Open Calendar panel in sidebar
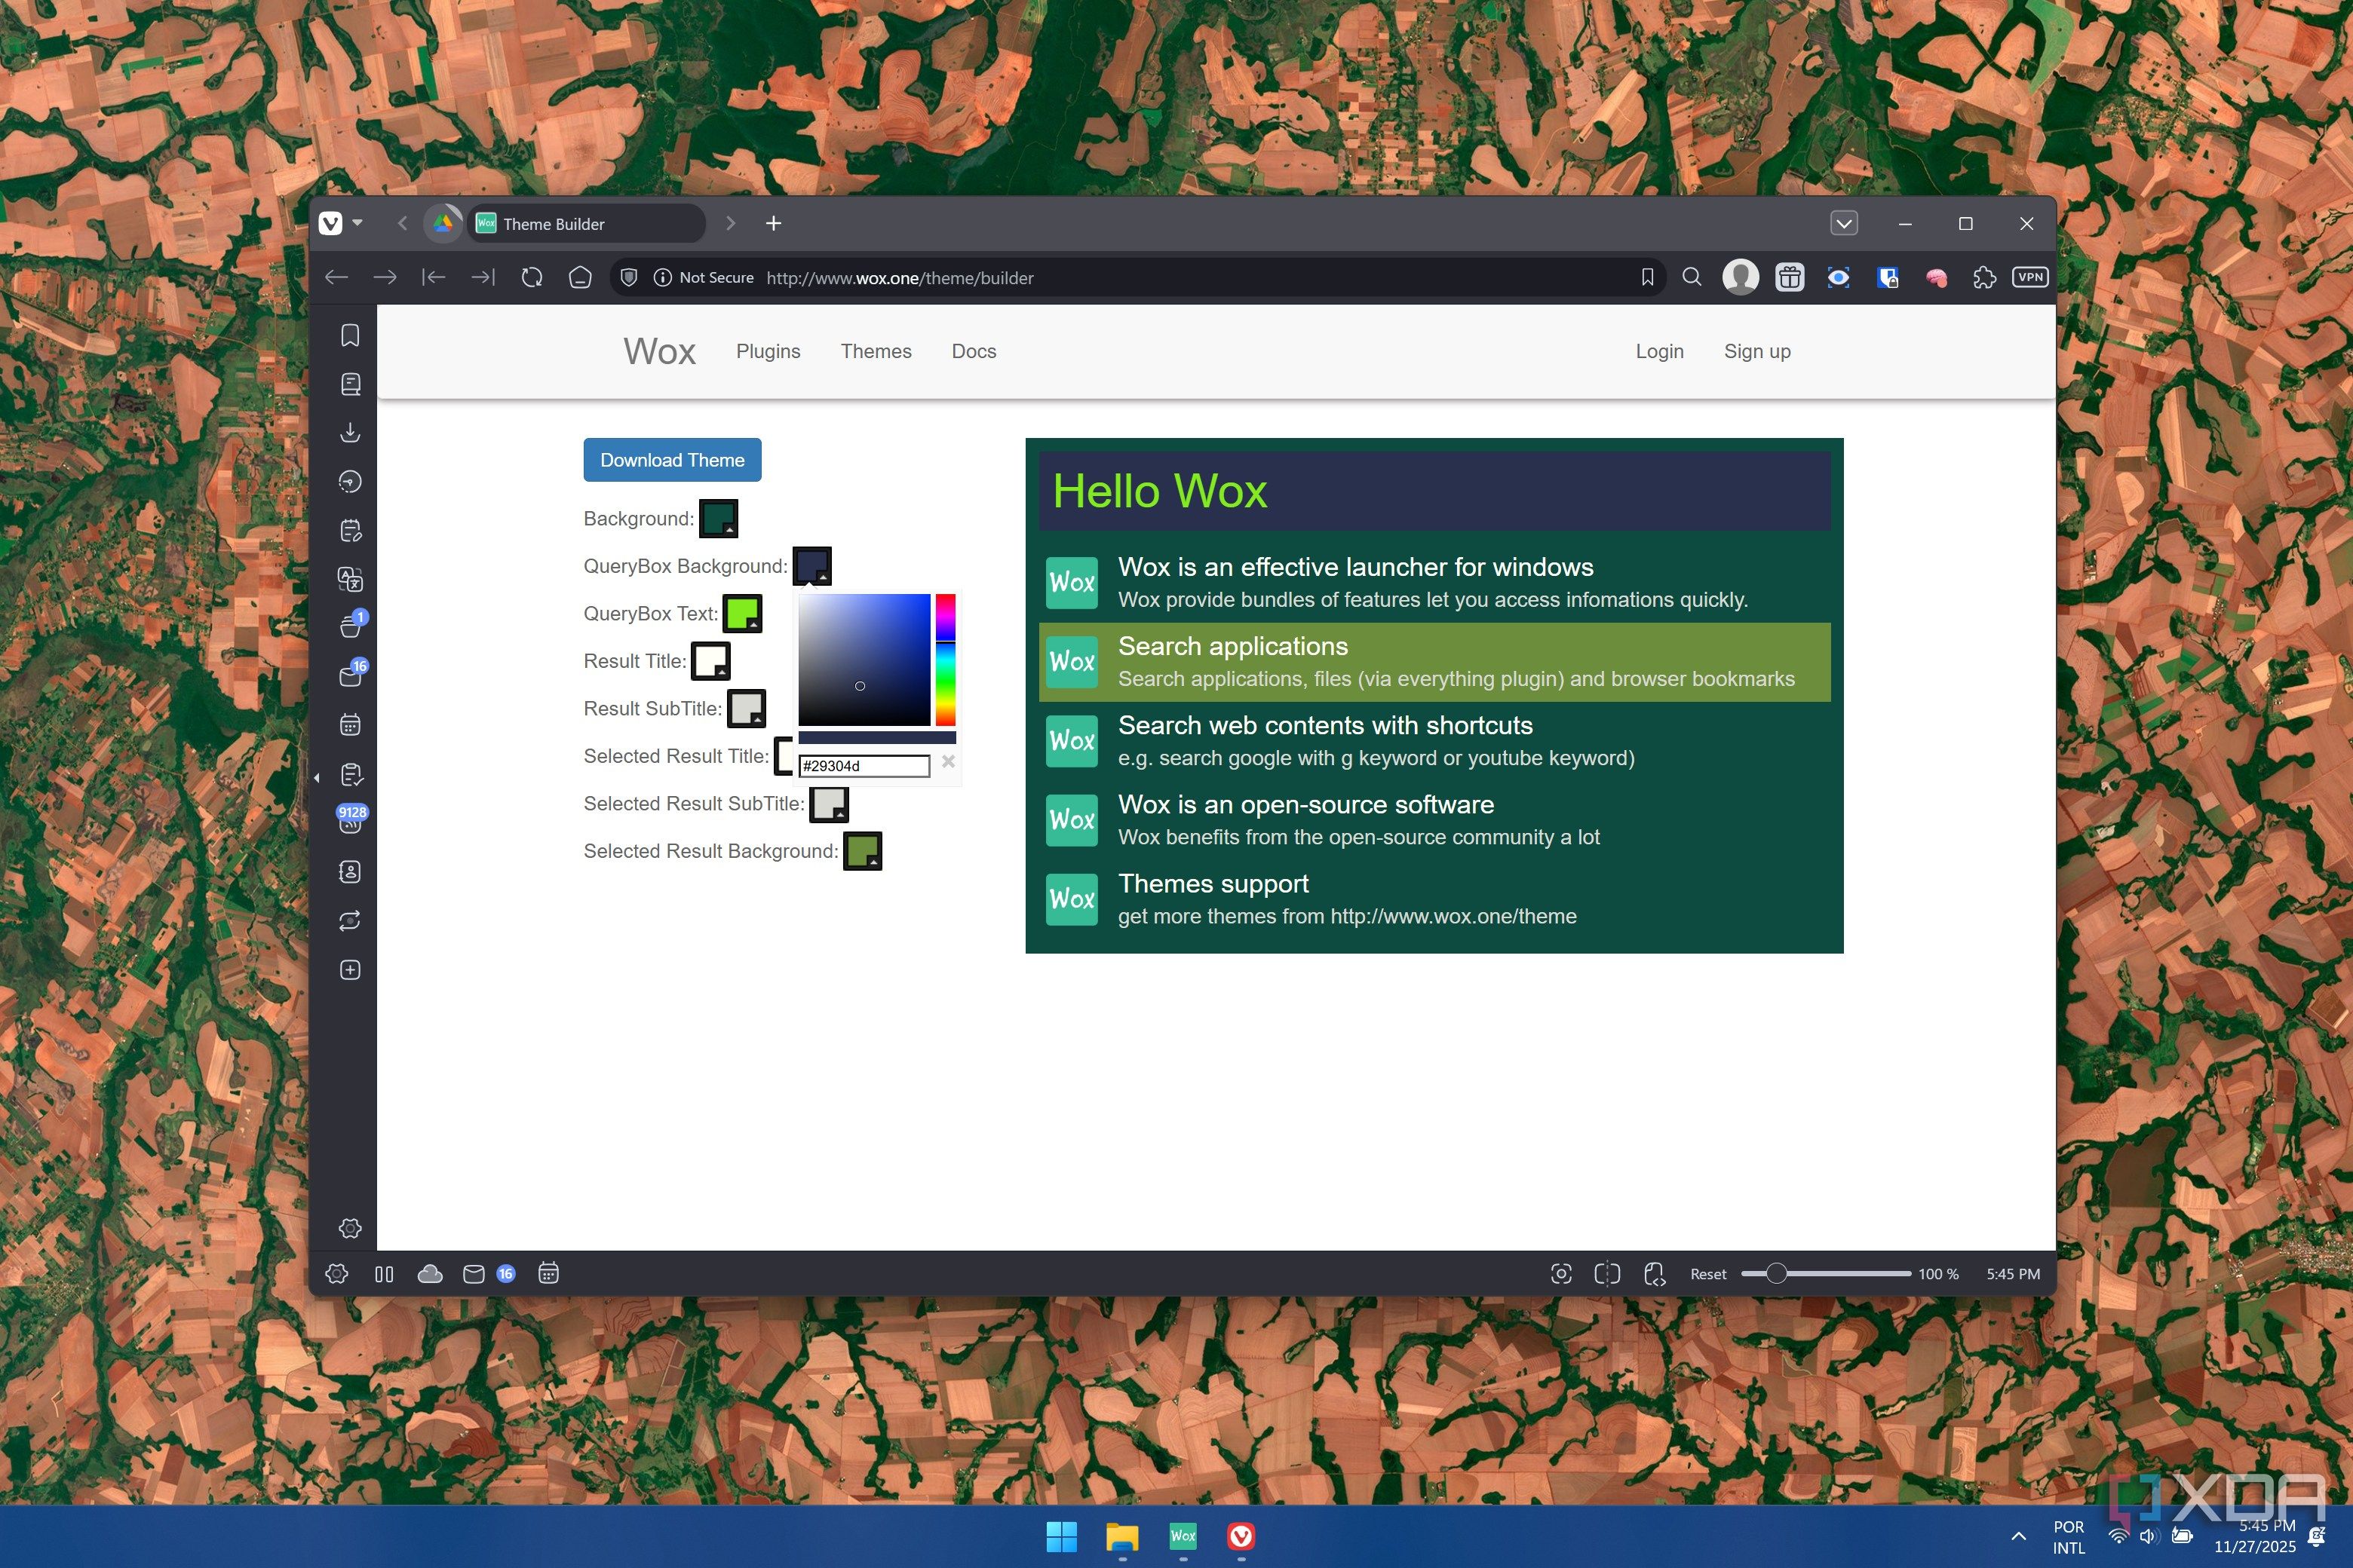2353x1568 pixels. pos(350,725)
